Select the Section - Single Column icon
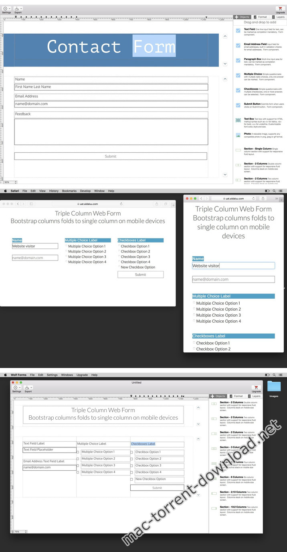 click(238, 150)
